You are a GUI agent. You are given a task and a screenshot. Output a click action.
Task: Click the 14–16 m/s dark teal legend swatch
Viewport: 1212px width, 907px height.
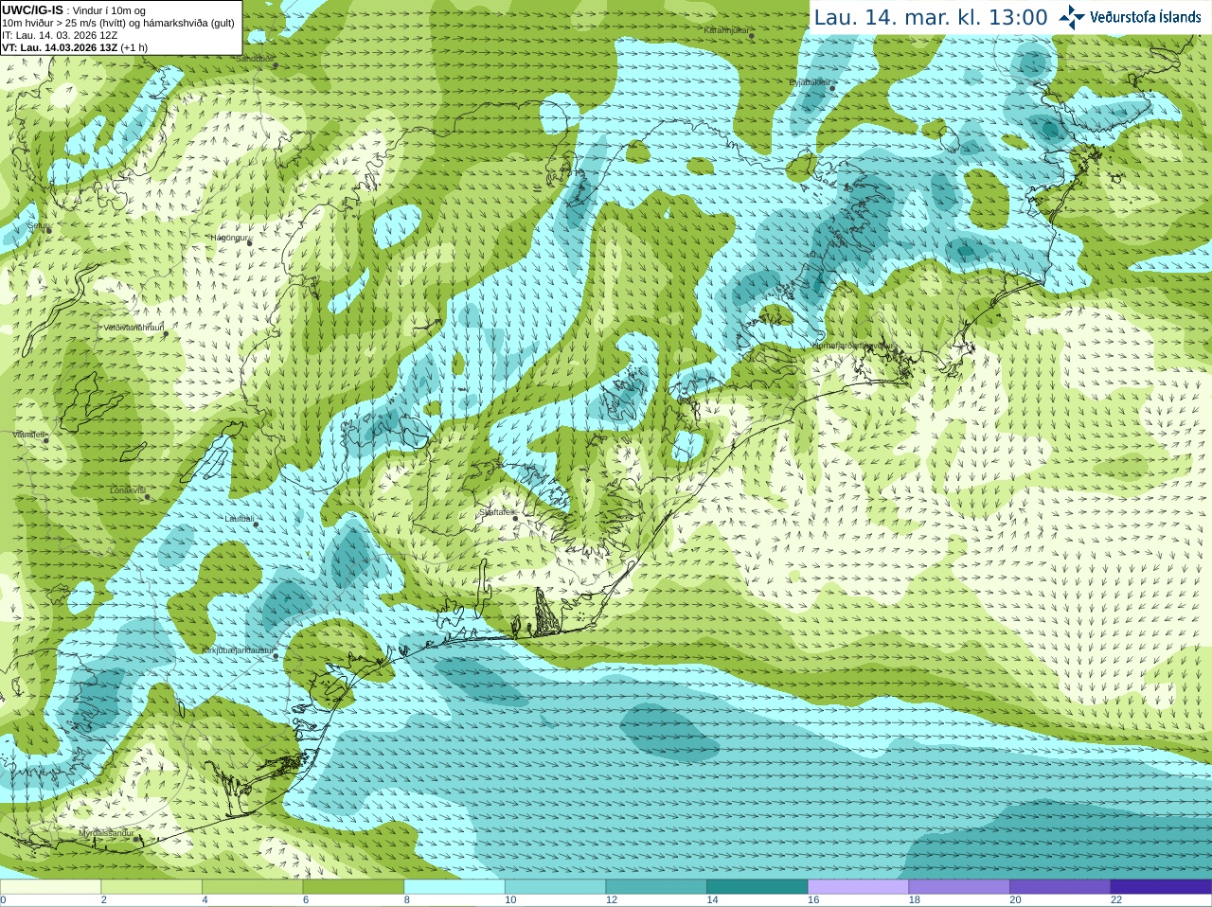click(x=757, y=886)
